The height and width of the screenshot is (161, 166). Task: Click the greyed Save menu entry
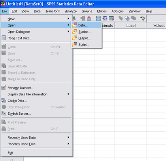point(36,53)
